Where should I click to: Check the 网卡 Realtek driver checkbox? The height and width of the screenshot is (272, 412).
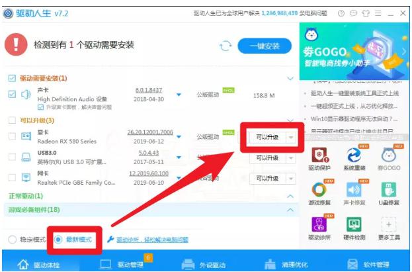coord(12,177)
